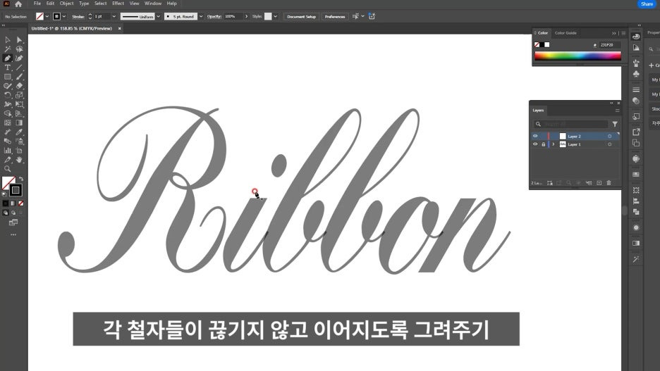Select the Magic Wand tool

[x=8, y=49]
